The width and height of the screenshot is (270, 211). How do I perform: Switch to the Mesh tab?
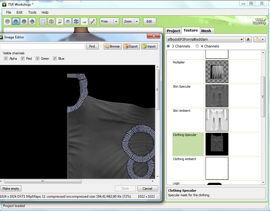(206, 31)
